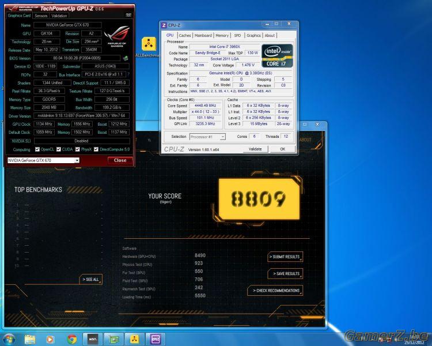Launch Windows Media Player from the taskbar
The image size is (432, 346).
pyautogui.click(x=50, y=339)
